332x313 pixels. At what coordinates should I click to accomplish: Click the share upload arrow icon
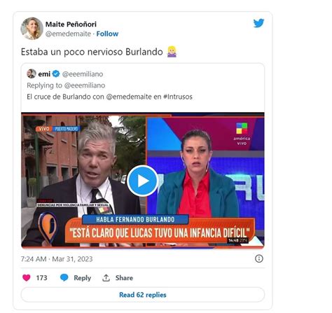106,278
